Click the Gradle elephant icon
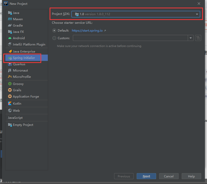 pyautogui.click(x=10, y=26)
